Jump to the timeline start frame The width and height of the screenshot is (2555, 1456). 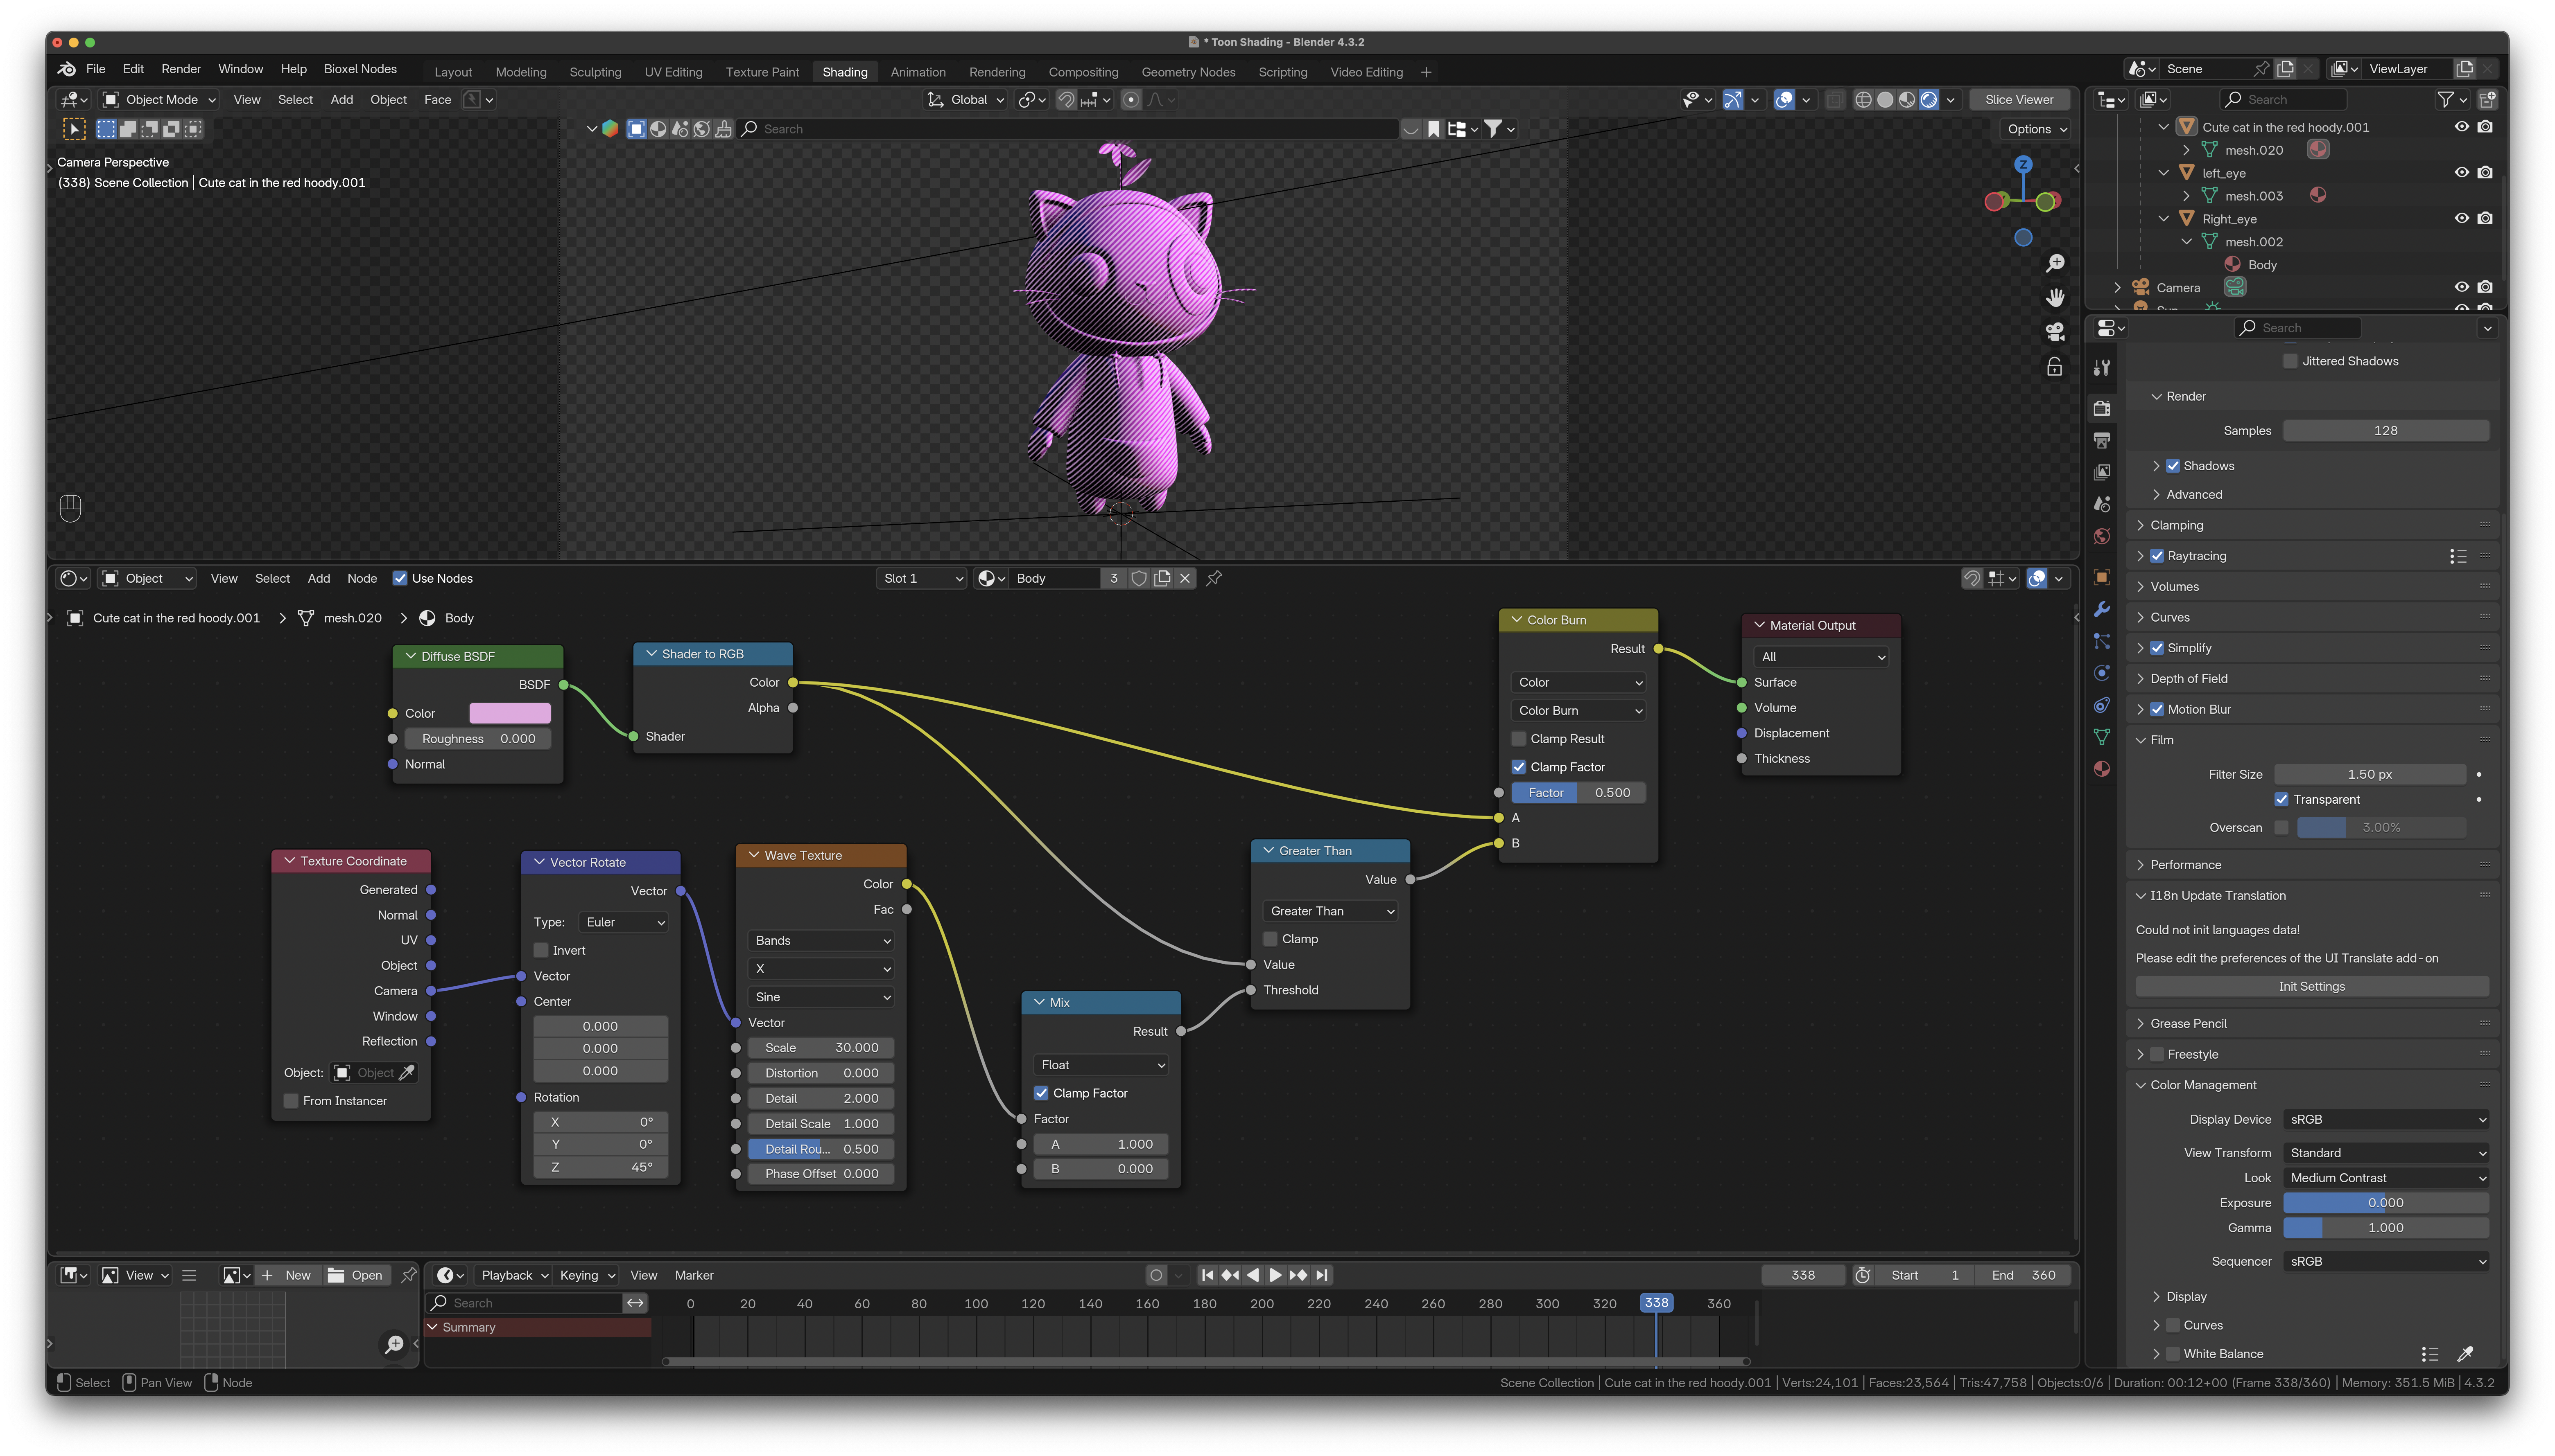click(1207, 1275)
